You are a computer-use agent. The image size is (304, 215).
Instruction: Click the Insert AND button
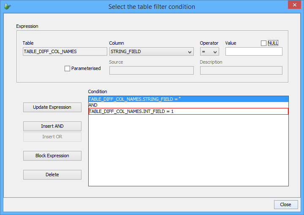click(x=52, y=126)
